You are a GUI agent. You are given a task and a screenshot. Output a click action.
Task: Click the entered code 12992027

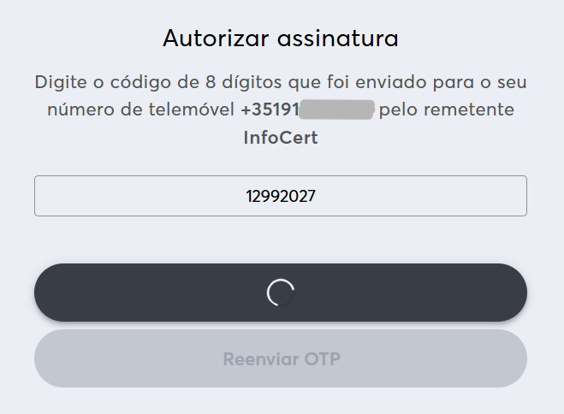[281, 196]
